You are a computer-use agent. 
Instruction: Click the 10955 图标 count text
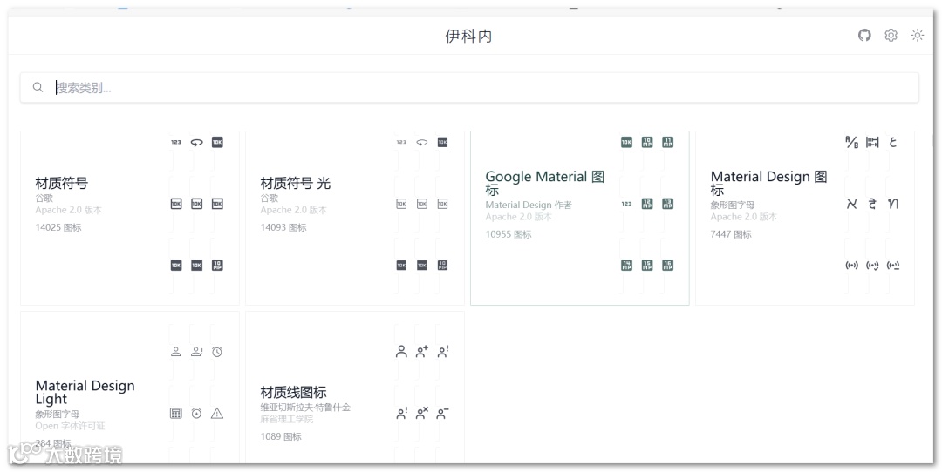point(509,234)
